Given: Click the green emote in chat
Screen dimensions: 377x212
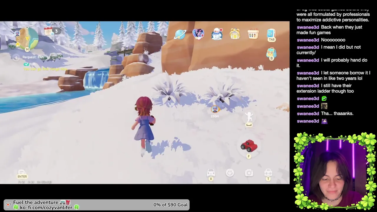Looking at the screenshot, I should (x=324, y=98).
